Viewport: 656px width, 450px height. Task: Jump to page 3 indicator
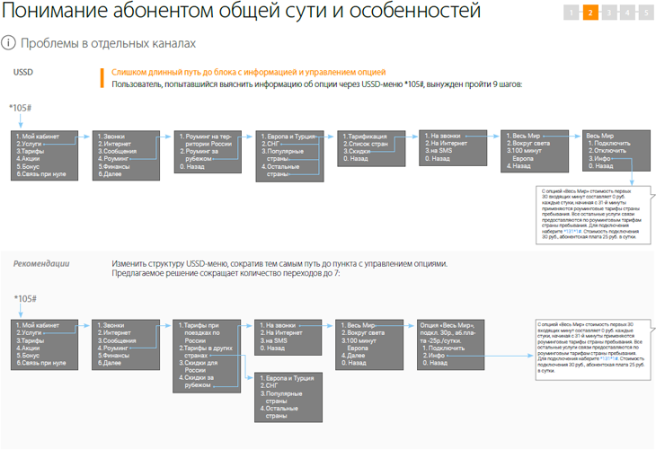pyautogui.click(x=609, y=13)
